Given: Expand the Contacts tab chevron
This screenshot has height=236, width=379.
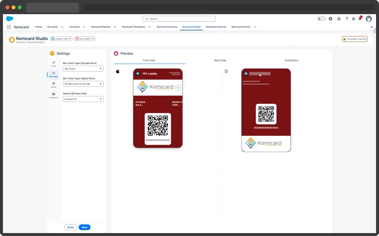Looking at the screenshot, I should click(84, 27).
